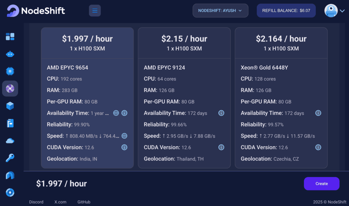
Task: Open the GPU fan icon in sidebar
Action: tap(10, 89)
